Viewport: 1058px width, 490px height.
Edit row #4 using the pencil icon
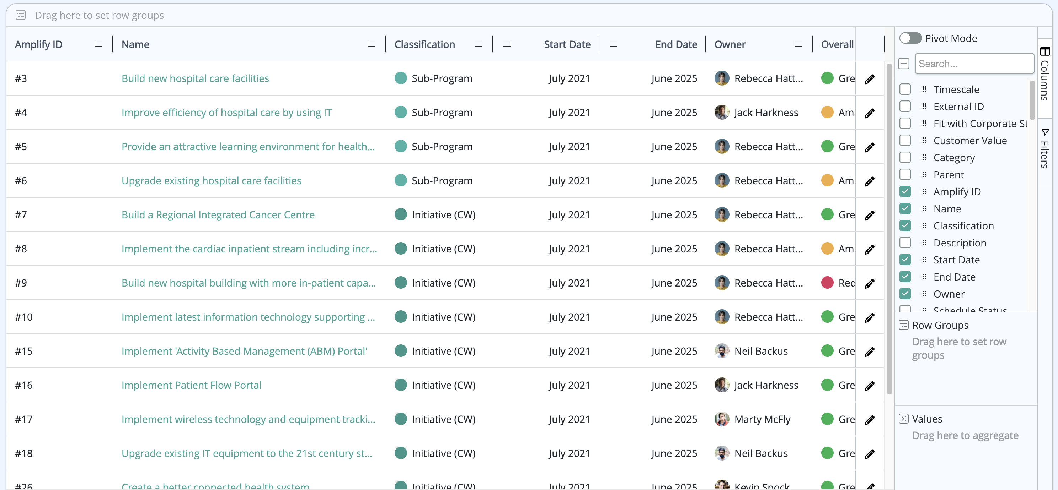coord(869,113)
